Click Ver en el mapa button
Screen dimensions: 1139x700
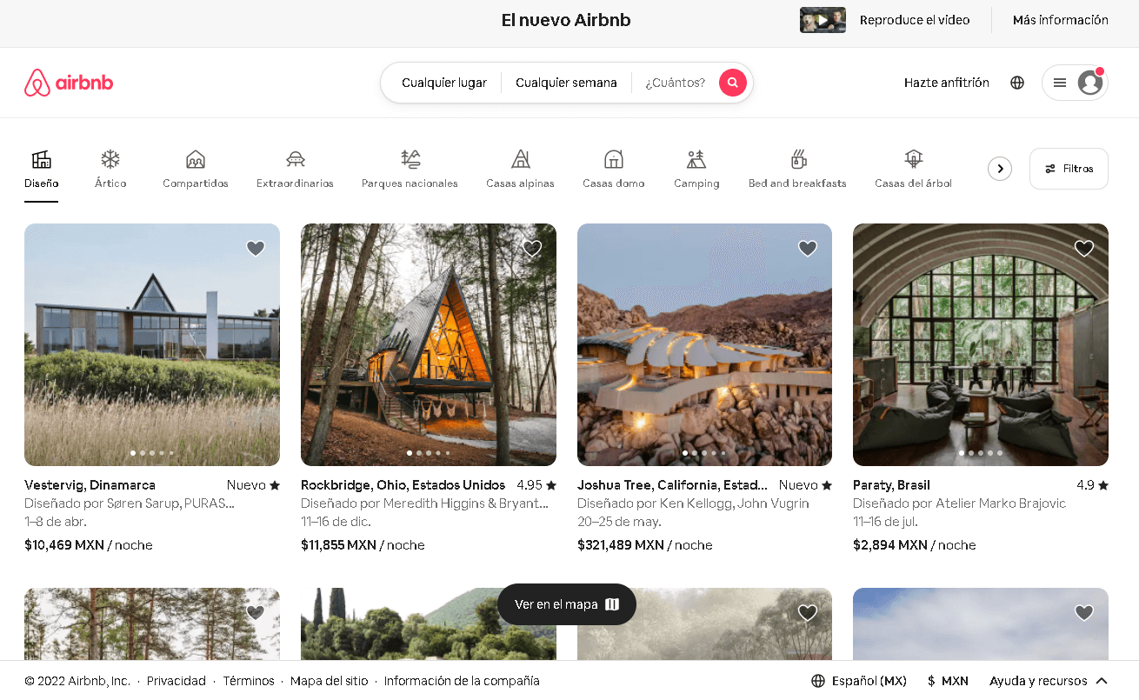pos(567,604)
